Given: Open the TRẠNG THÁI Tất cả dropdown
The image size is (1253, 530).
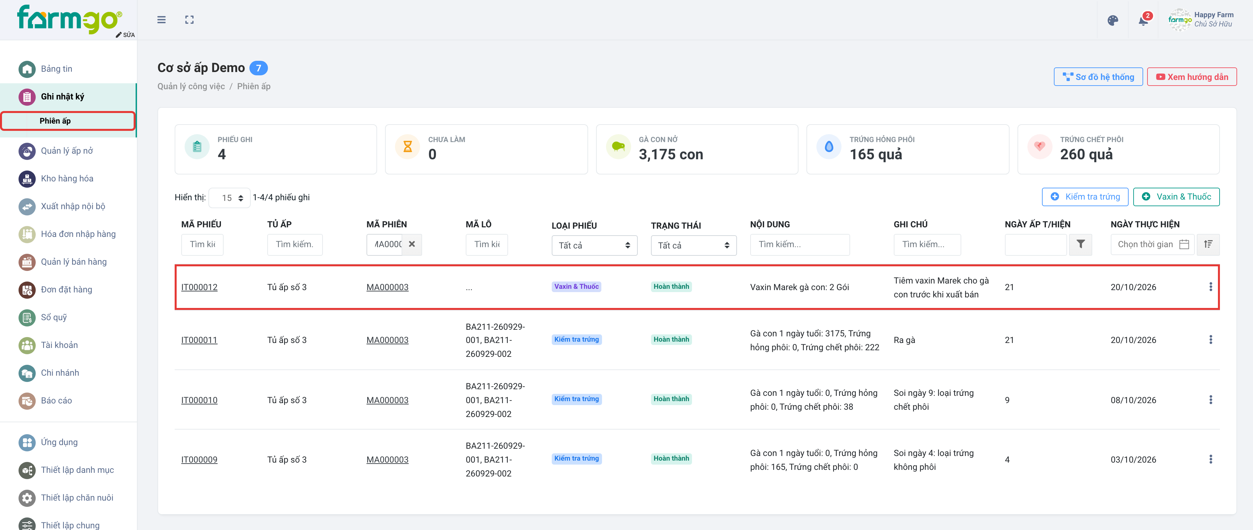Looking at the screenshot, I should click(693, 245).
